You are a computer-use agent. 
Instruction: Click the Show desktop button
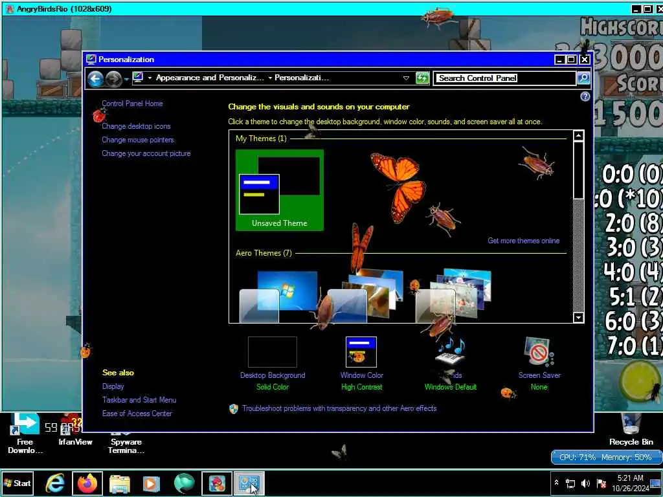coord(657,483)
